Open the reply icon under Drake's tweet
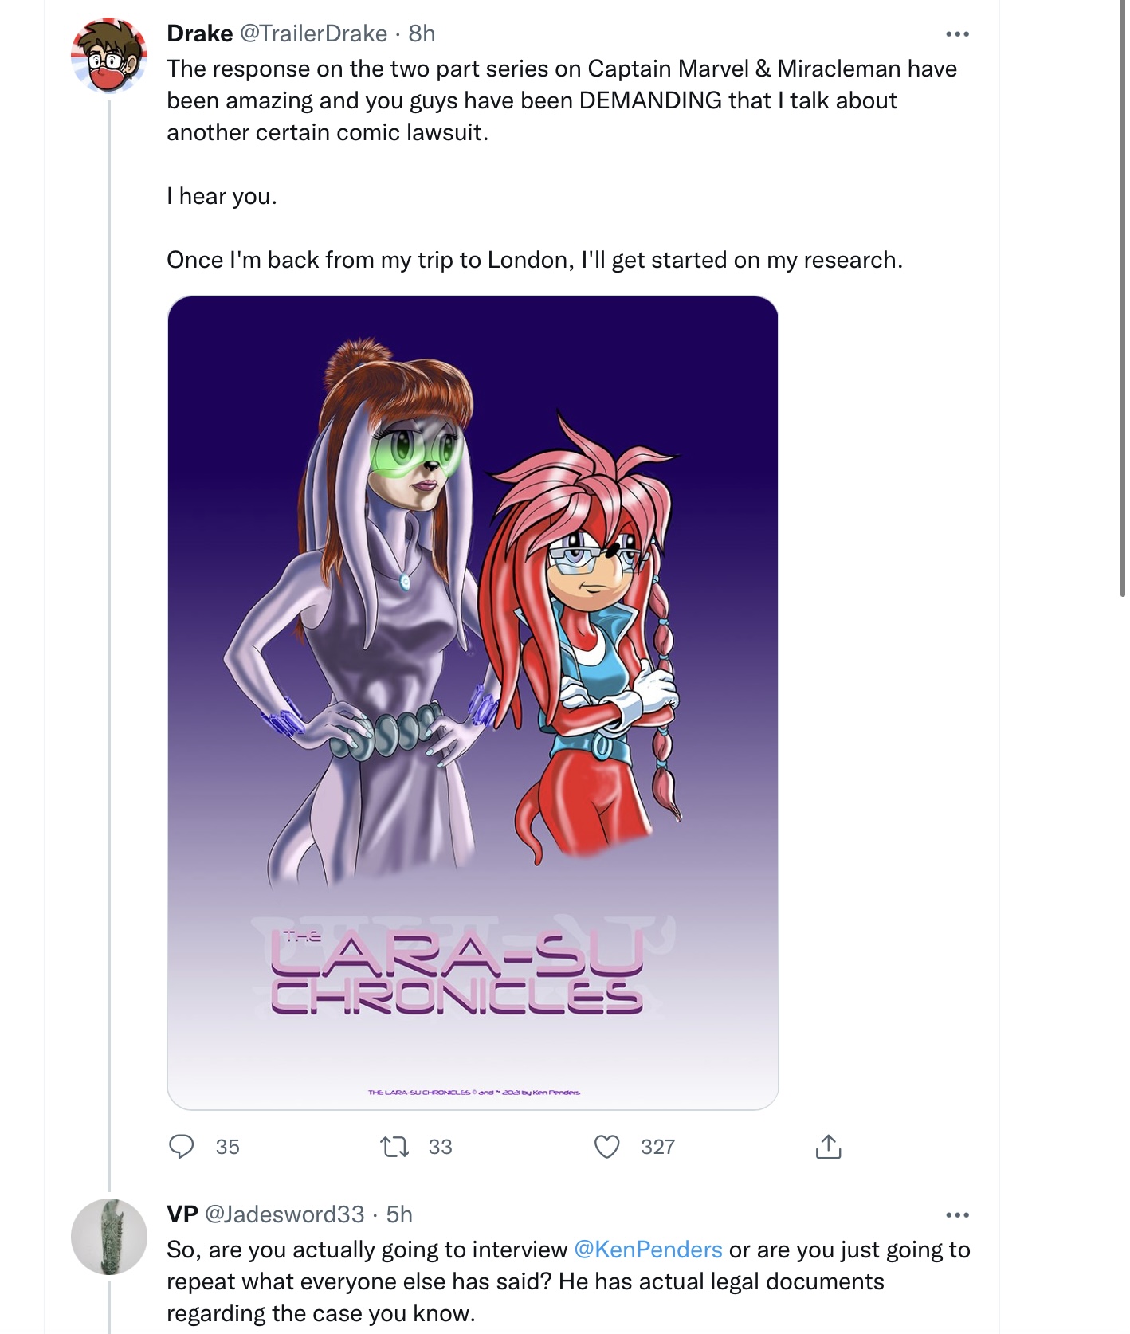This screenshot has height=1334, width=1130. tap(182, 1147)
